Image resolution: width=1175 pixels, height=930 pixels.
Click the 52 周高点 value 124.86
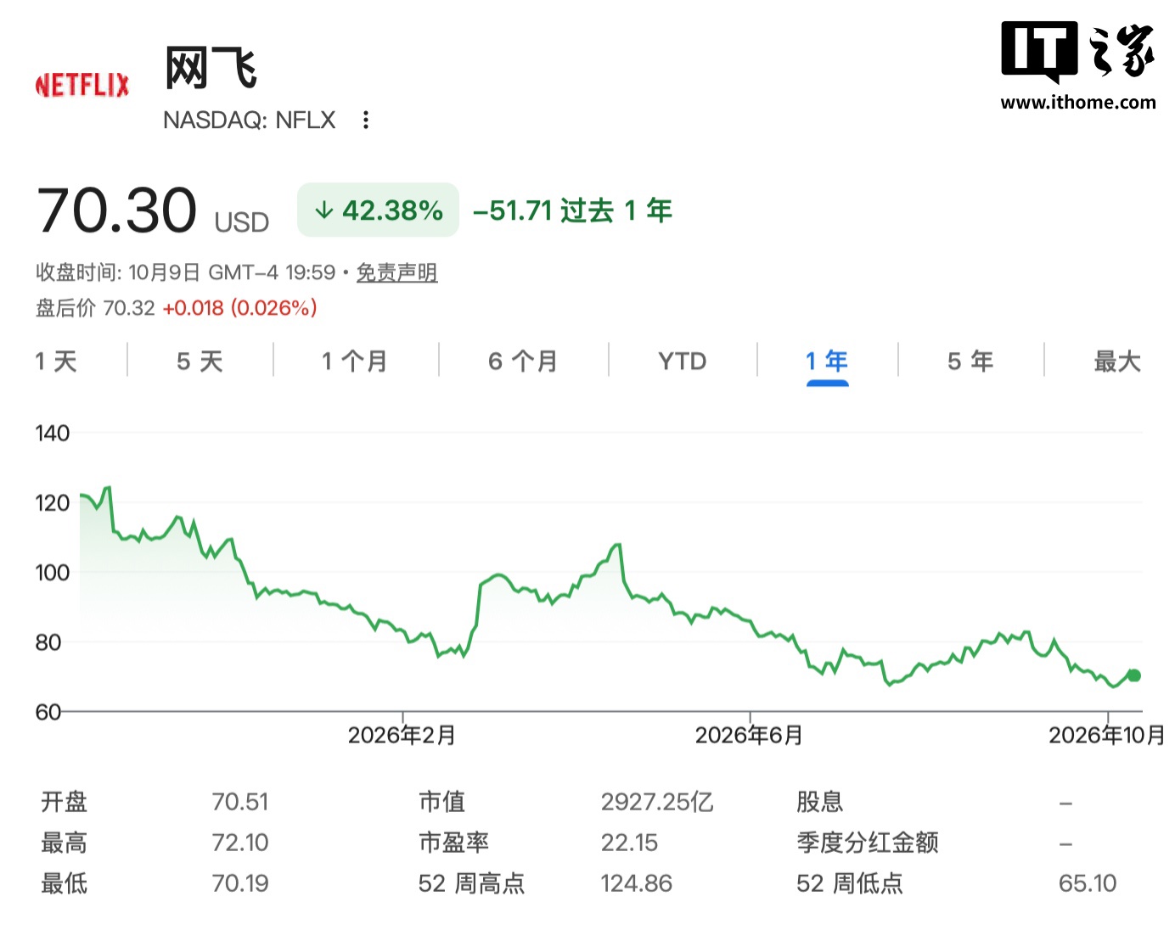(x=636, y=883)
